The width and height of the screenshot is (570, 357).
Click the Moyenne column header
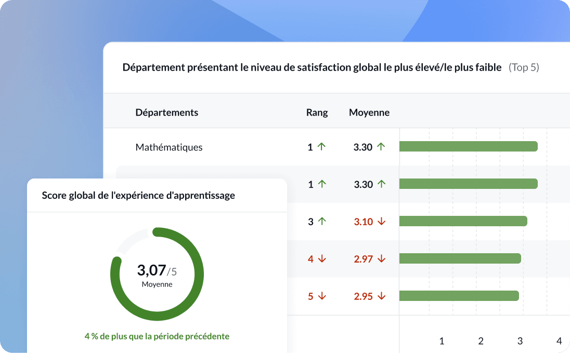pos(369,113)
